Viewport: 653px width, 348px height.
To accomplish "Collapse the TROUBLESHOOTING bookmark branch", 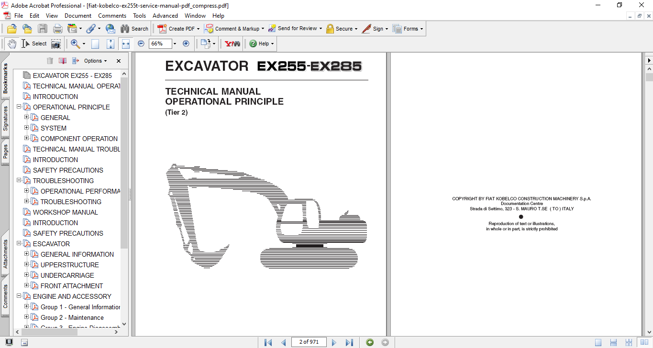I will click(x=19, y=181).
